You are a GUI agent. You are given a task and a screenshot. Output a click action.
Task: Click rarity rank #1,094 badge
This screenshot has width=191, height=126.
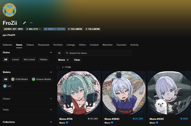pyautogui.click(x=138, y=119)
